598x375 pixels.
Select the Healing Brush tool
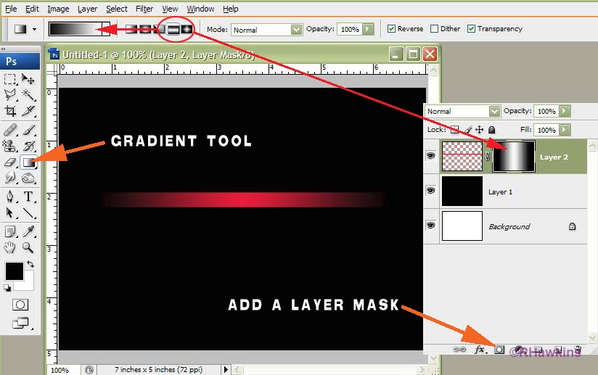click(x=10, y=131)
